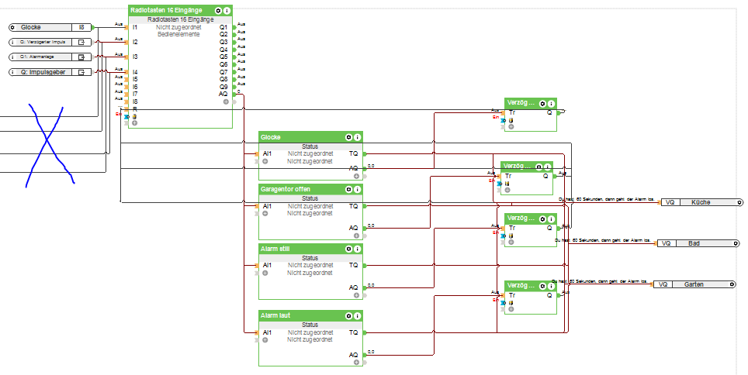Add an output below AQ in Radiotasten block
Viewport: 748px width, 375px height.
pyautogui.click(x=226, y=101)
